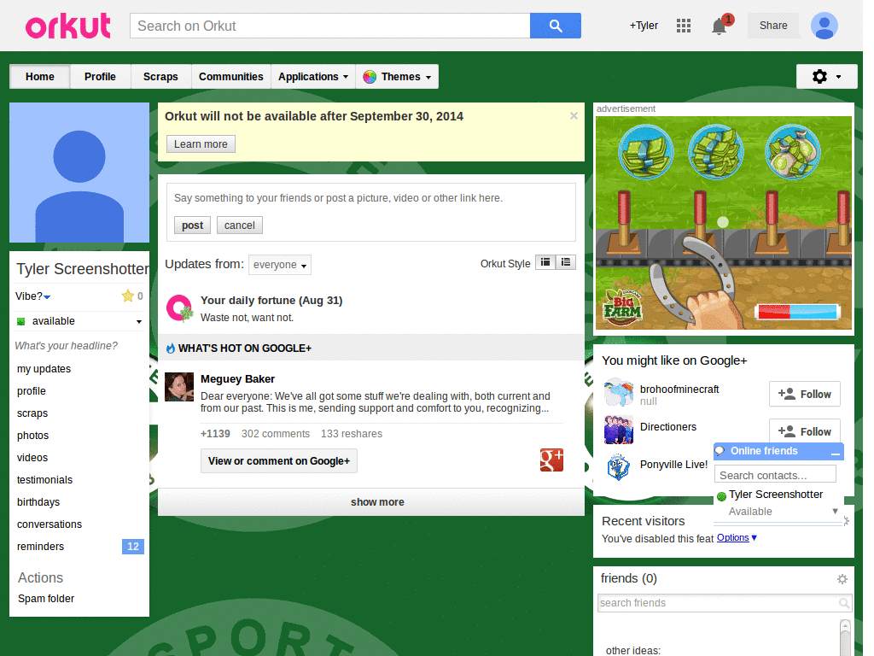Follow Directioners
The height and width of the screenshot is (656, 874).
pos(804,430)
